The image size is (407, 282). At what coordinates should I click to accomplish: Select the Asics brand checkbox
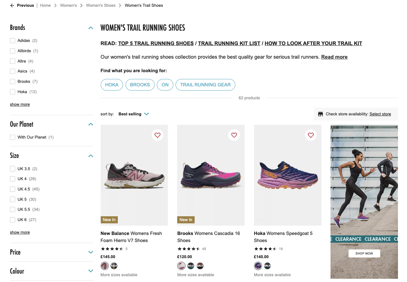point(13,71)
